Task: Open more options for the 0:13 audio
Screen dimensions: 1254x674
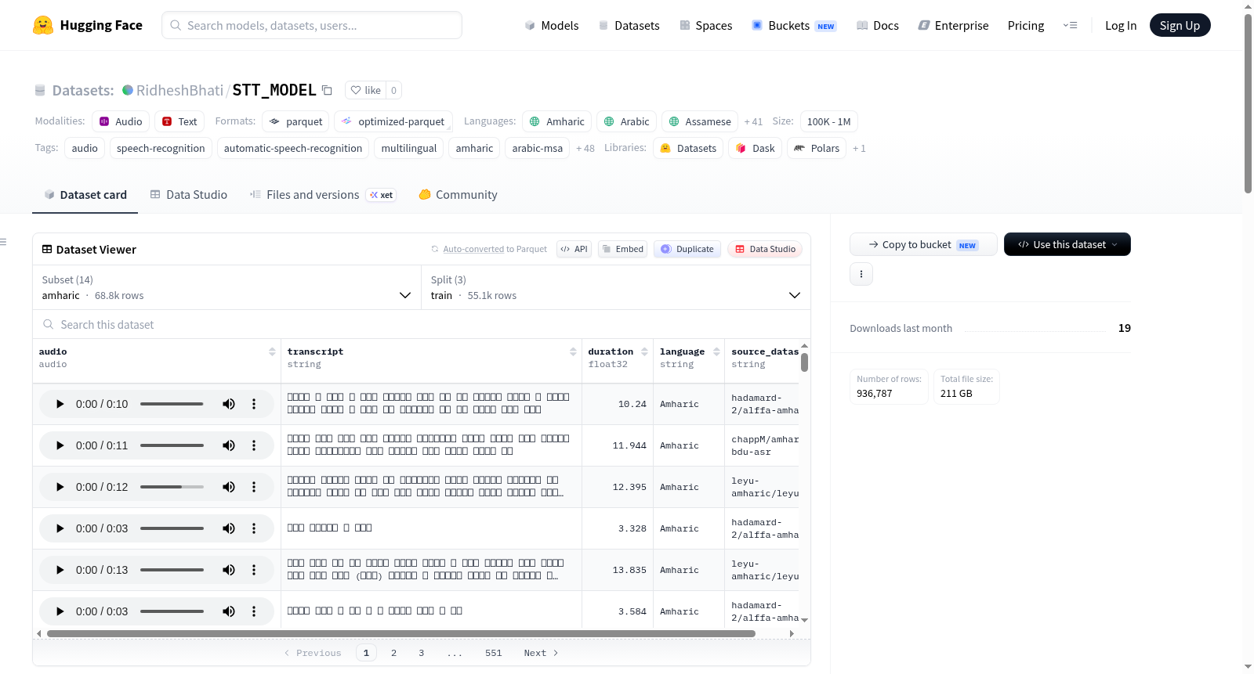Action: (x=254, y=570)
